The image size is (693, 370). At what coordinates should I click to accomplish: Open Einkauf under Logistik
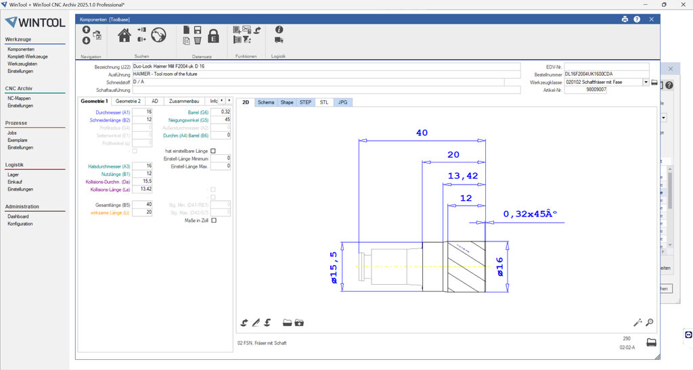click(15, 182)
